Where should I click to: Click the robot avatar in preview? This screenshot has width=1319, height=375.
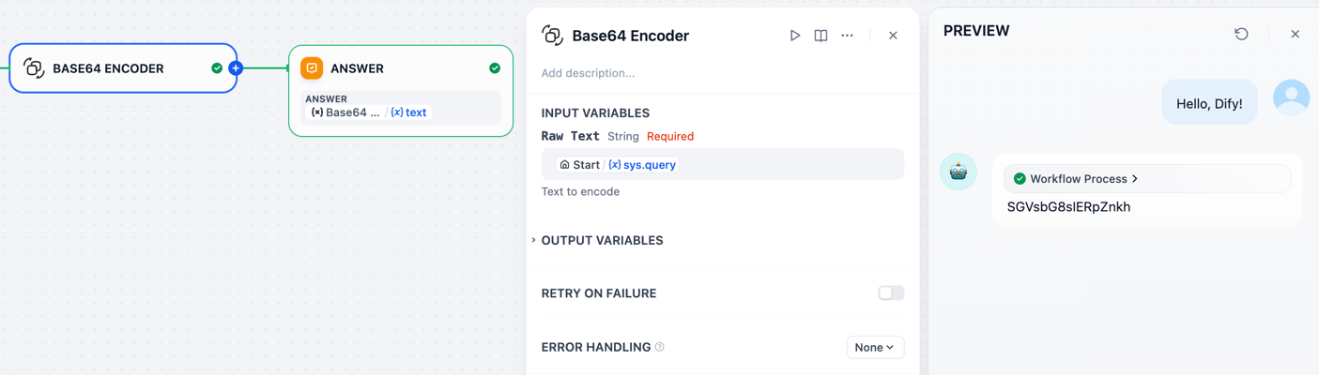958,172
